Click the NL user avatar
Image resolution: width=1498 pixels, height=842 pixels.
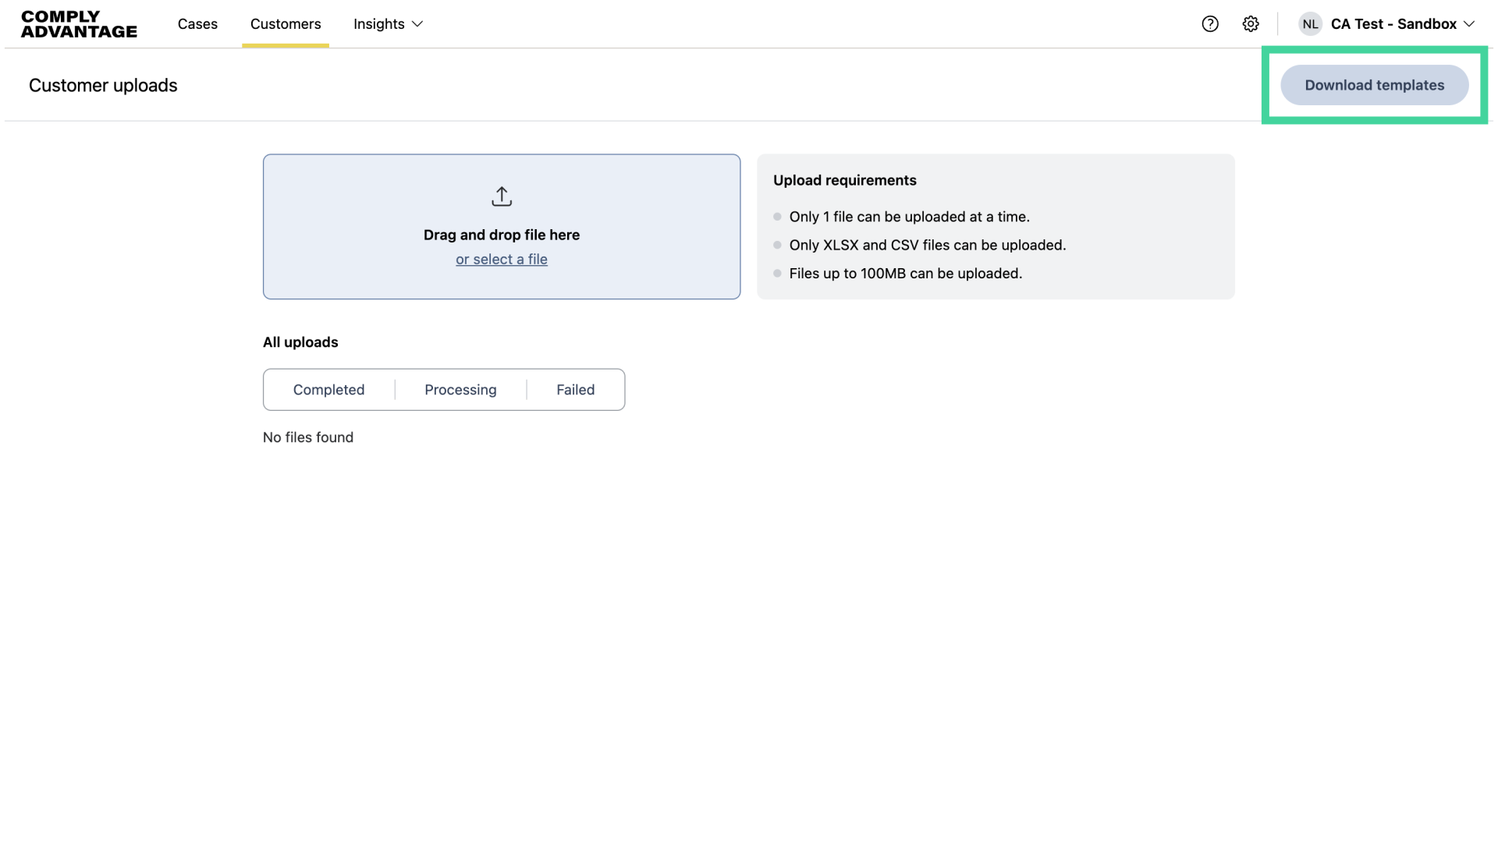click(1309, 24)
